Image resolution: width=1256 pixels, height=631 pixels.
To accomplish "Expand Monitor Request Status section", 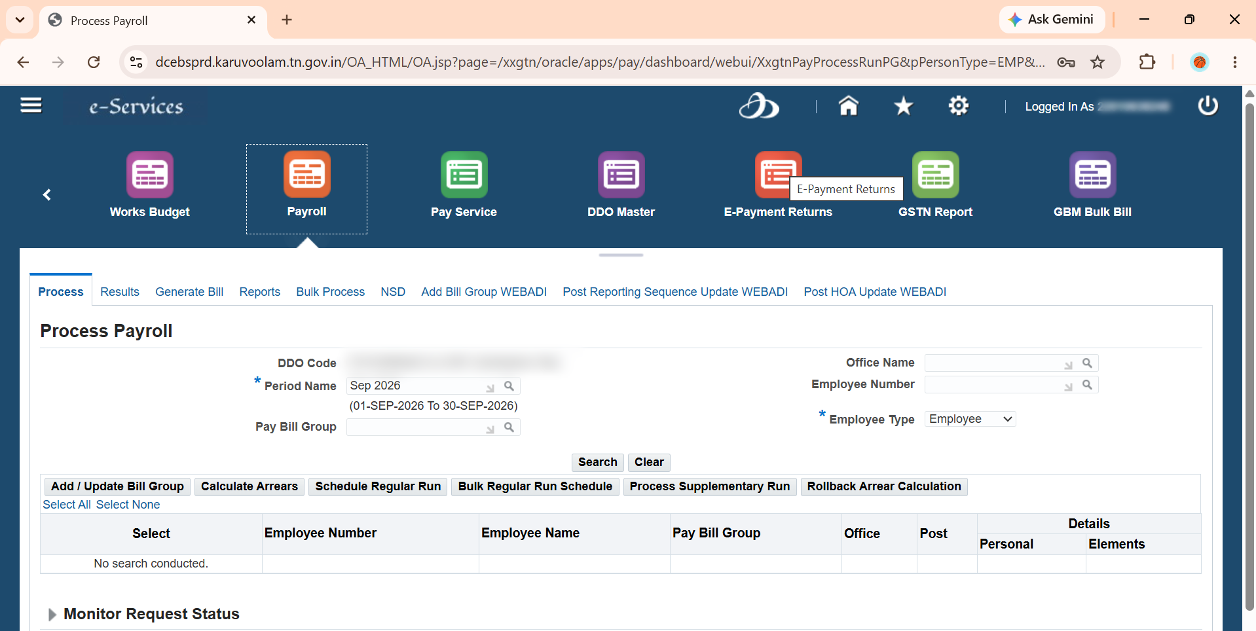I will pos(52,614).
